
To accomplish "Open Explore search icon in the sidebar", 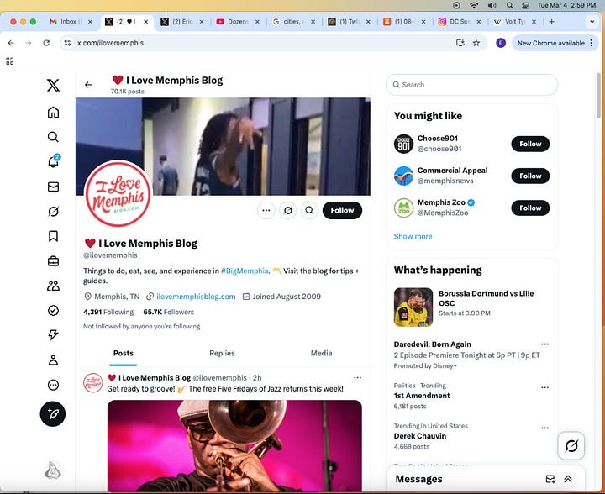I will tap(53, 137).
